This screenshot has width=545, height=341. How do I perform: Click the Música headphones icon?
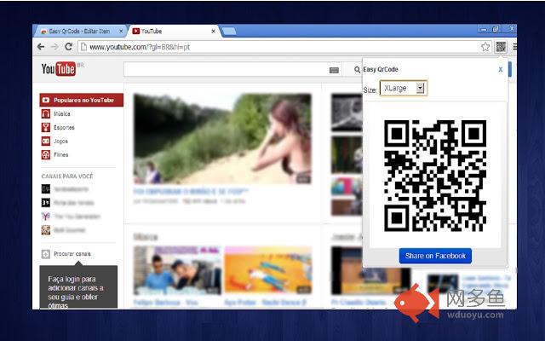click(x=45, y=113)
